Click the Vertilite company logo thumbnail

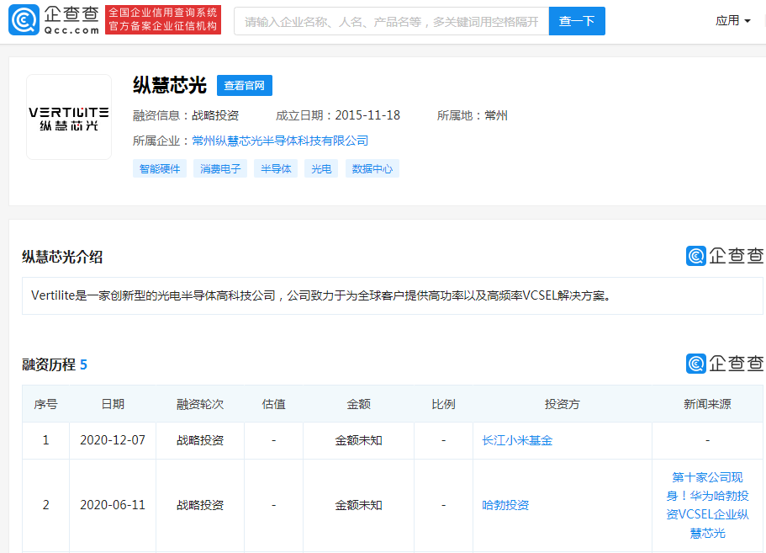point(69,117)
